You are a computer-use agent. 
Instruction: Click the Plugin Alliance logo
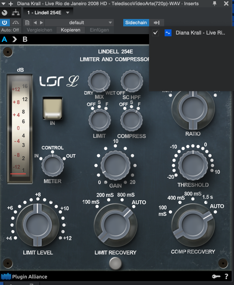click(24, 277)
